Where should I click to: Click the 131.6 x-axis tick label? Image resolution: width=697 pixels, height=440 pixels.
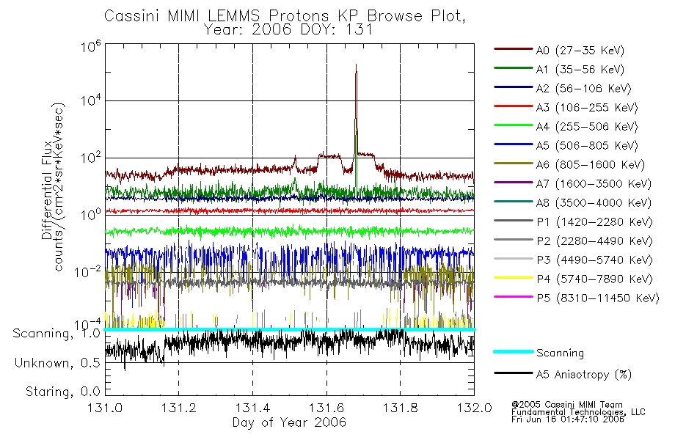[326, 408]
